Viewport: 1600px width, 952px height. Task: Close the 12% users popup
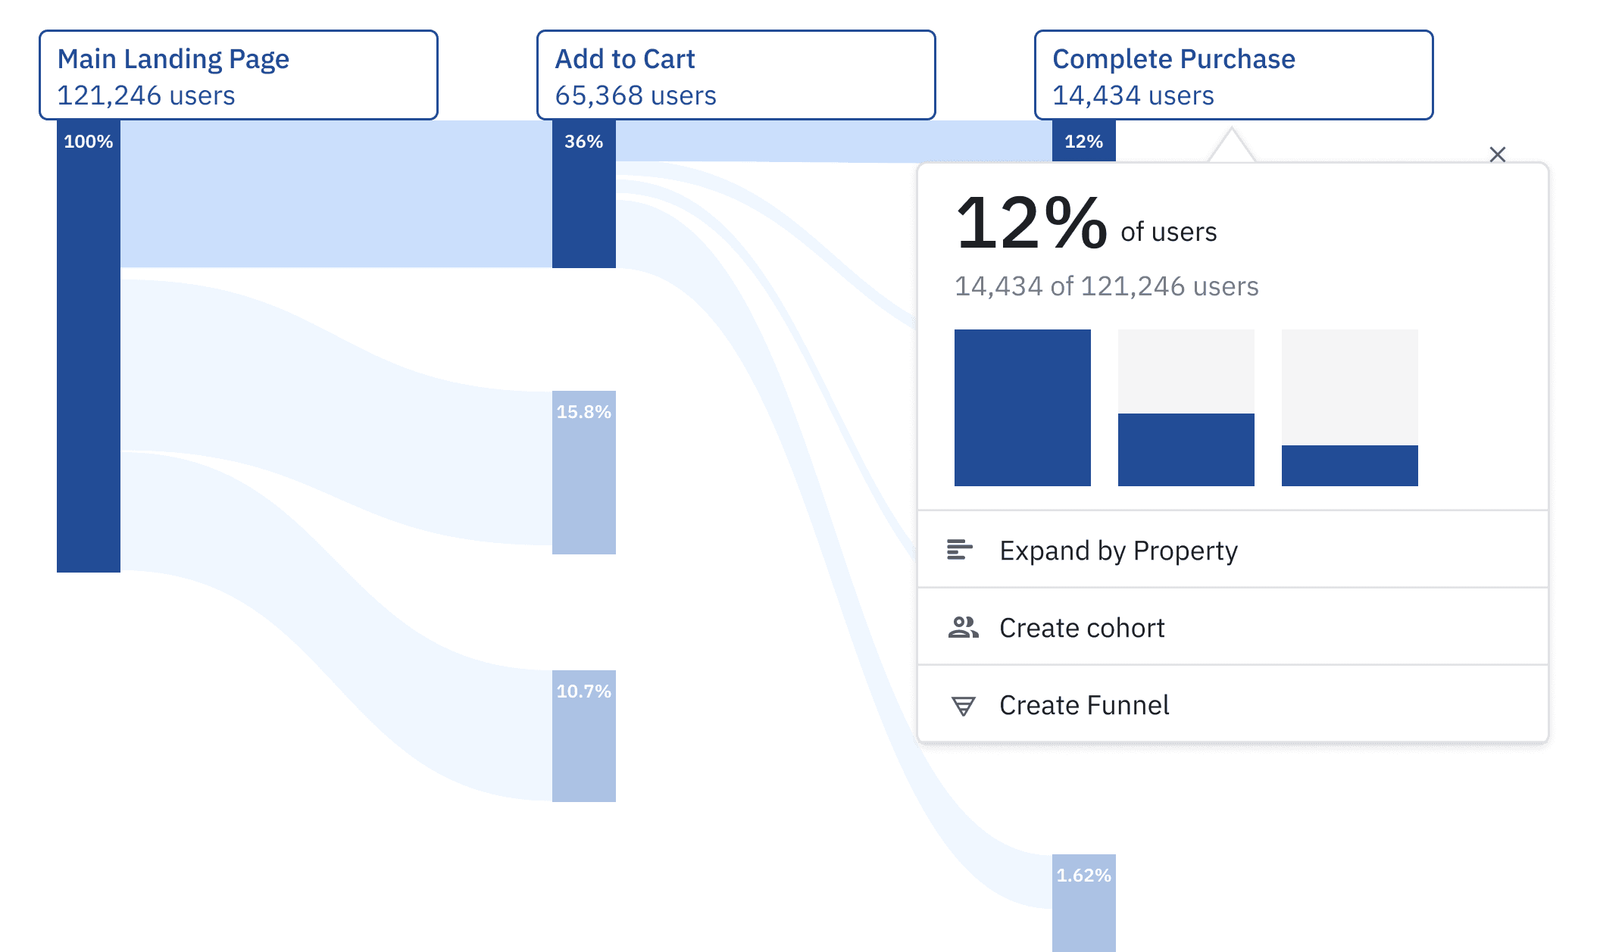pos(1497,155)
